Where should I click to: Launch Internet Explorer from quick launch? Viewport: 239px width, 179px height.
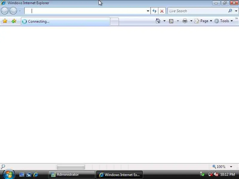tap(36, 175)
